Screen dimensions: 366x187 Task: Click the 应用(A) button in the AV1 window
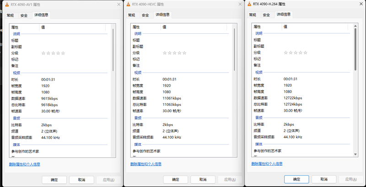pyautogui.click(x=109, y=180)
